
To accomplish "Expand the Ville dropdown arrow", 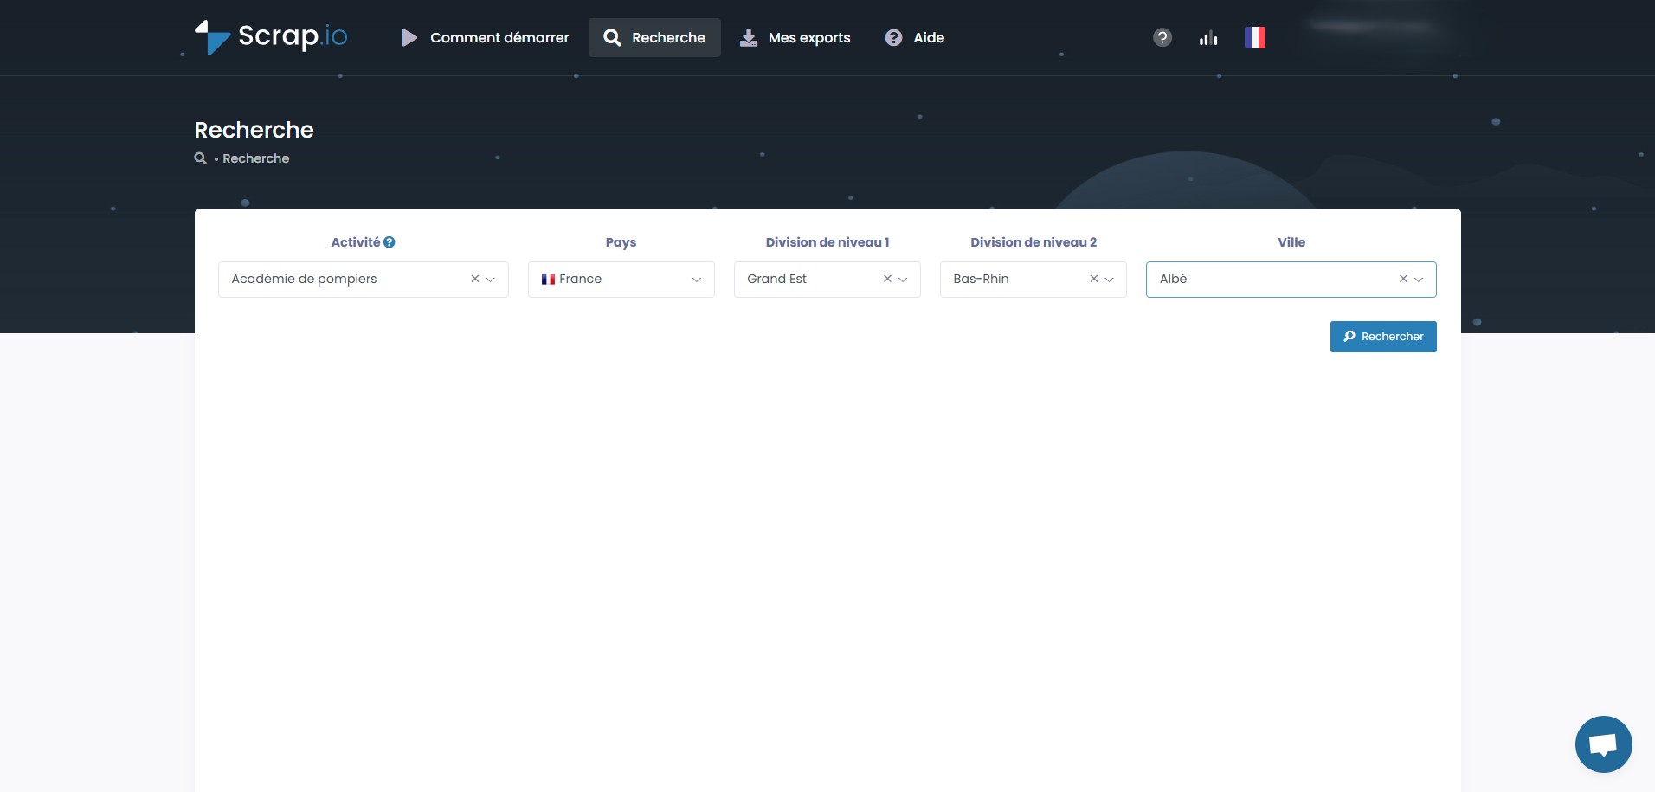I will (1419, 280).
